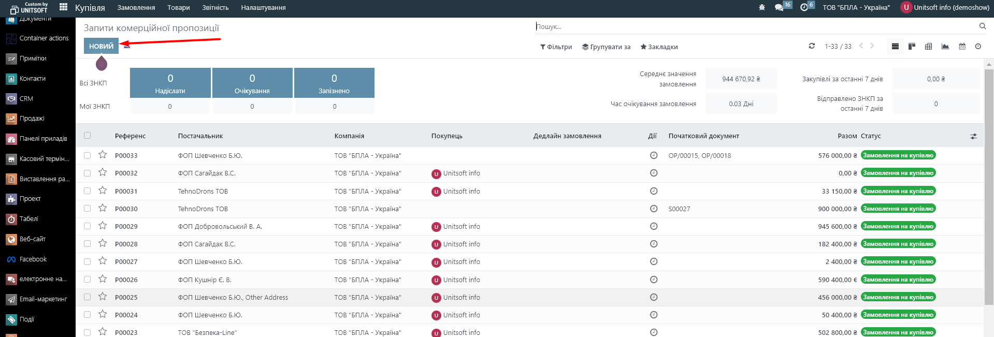
Task: Open the Замовлення menu
Action: [x=136, y=7]
